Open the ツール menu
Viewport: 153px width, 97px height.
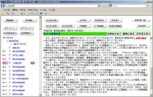point(43,10)
